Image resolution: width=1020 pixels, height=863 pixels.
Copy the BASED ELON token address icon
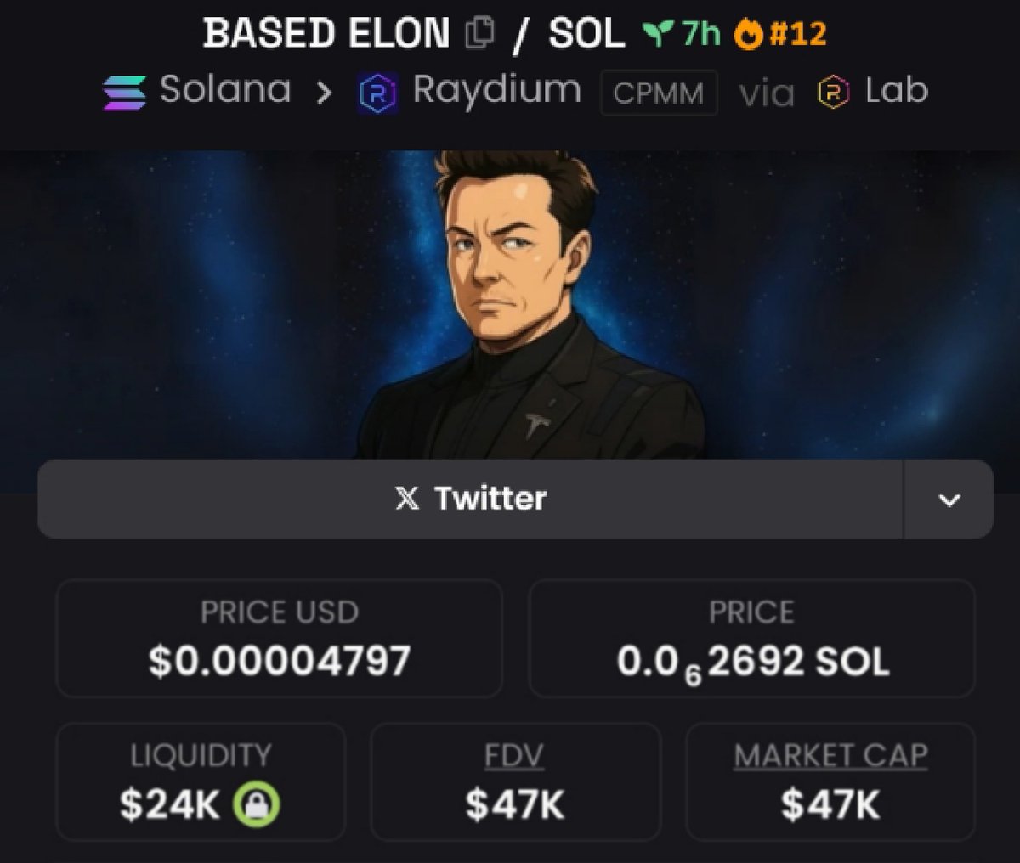(479, 34)
